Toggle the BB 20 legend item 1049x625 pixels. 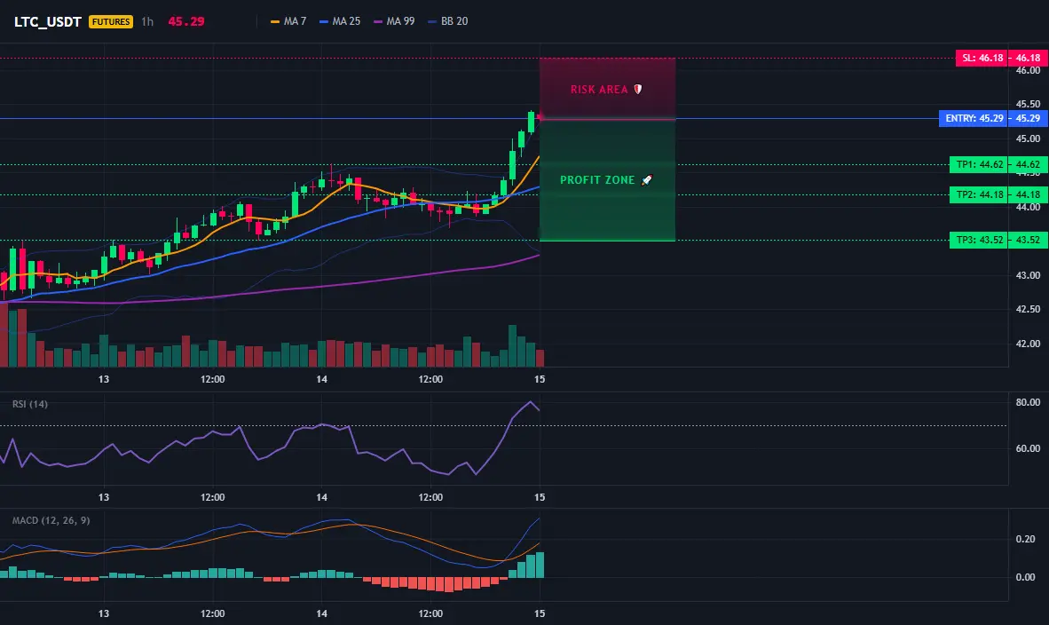[x=448, y=21]
